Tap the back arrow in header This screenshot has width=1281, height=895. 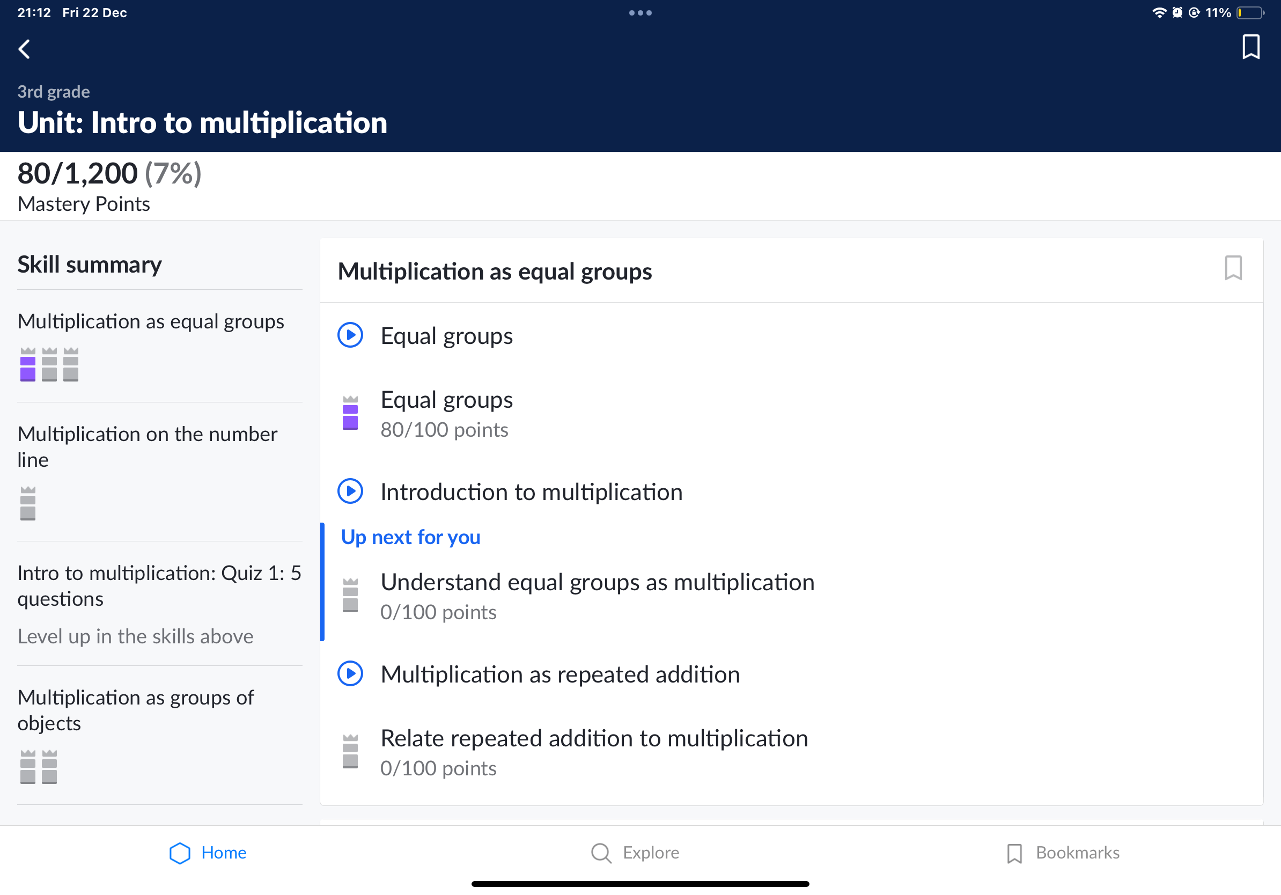point(24,49)
